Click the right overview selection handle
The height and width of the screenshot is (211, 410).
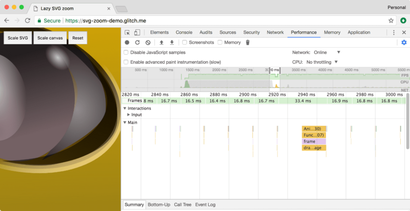point(280,70)
